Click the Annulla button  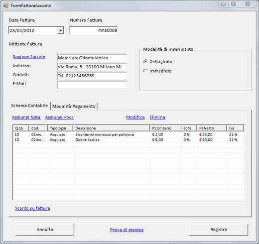point(45,230)
